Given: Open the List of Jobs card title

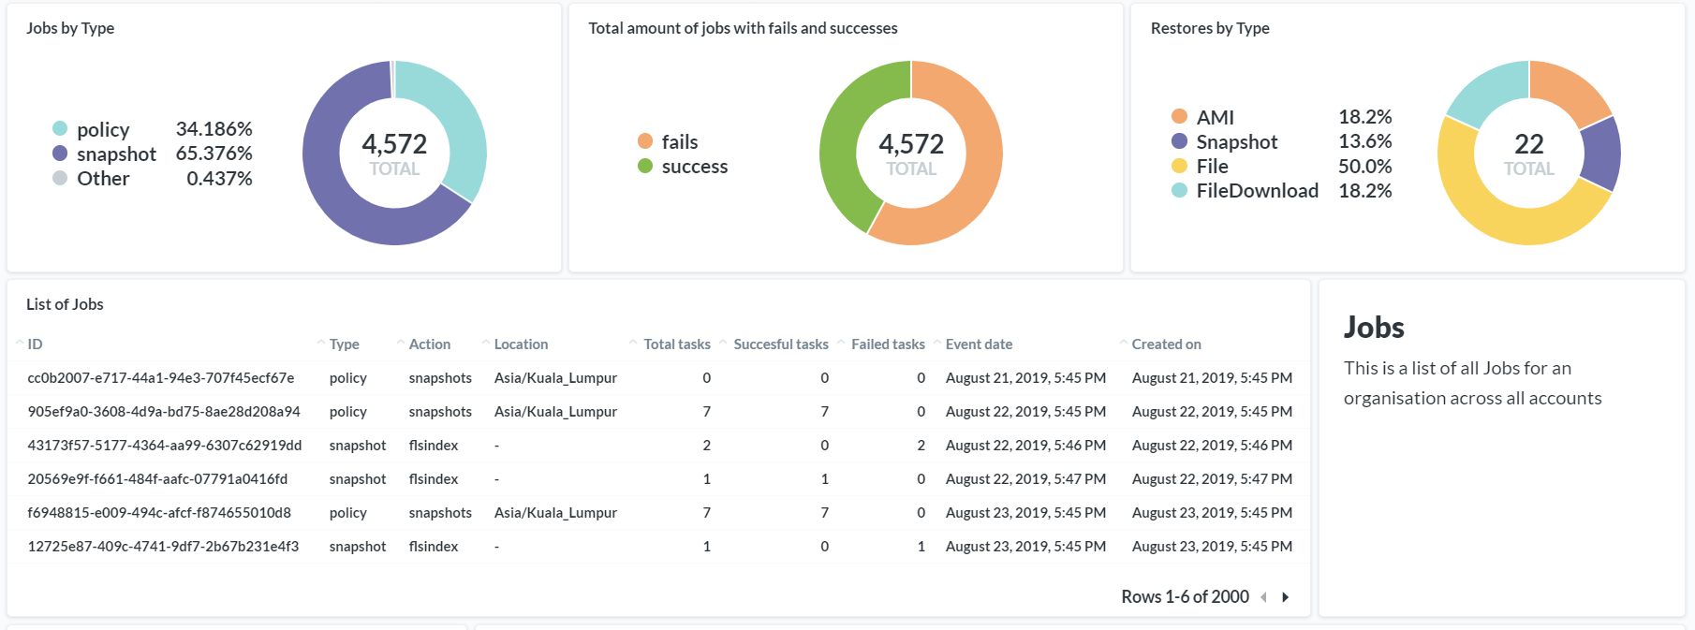Looking at the screenshot, I should [65, 304].
